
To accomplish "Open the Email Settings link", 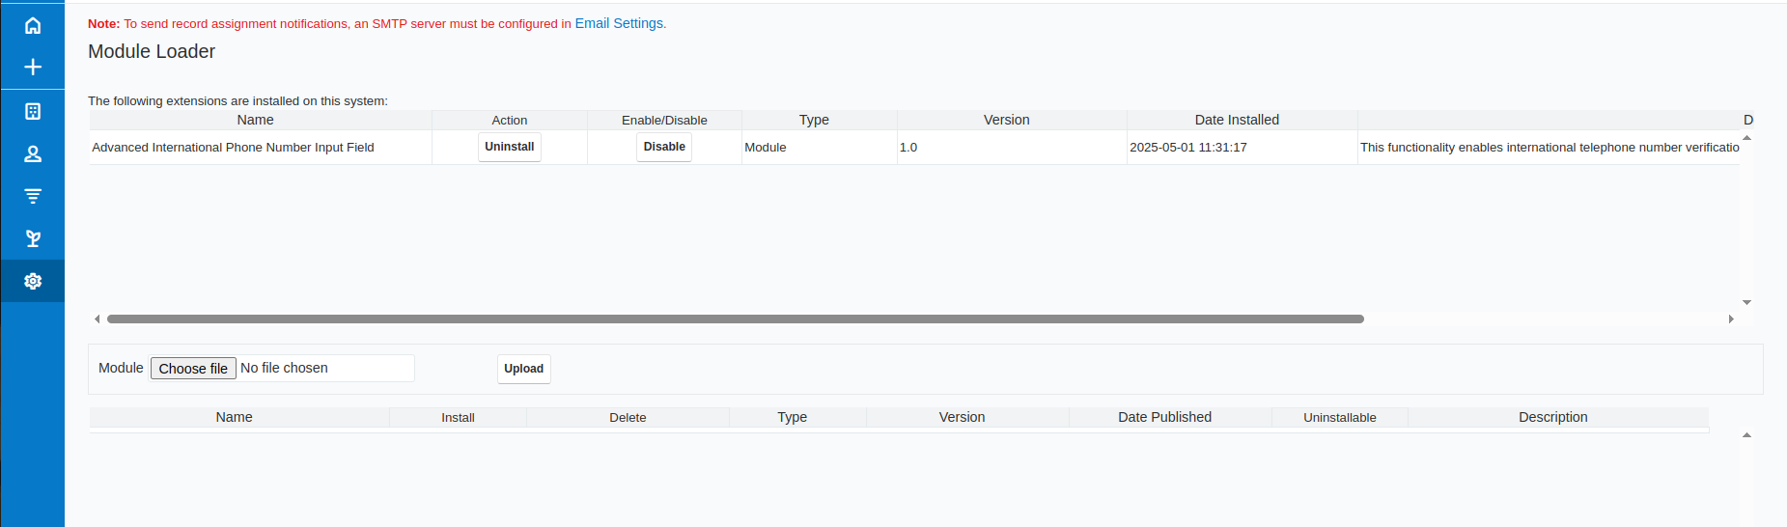I will 618,23.
